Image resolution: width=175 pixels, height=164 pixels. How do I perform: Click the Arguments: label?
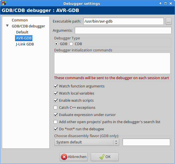[x=63, y=30]
